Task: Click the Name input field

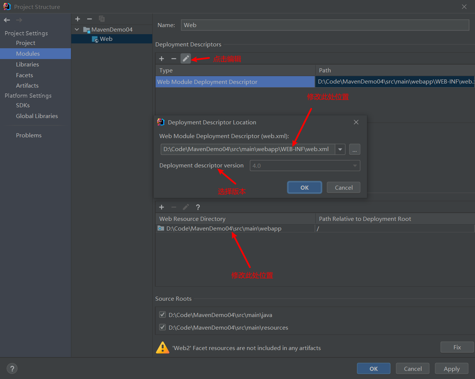Action: (325, 25)
